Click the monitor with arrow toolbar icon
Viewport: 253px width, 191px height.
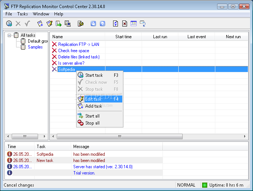click(x=143, y=24)
